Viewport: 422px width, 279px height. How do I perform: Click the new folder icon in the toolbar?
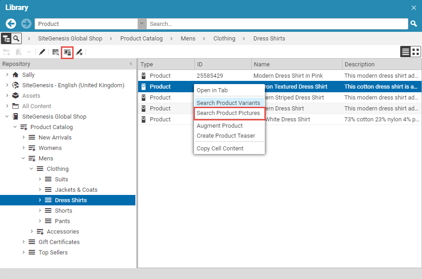[7, 52]
